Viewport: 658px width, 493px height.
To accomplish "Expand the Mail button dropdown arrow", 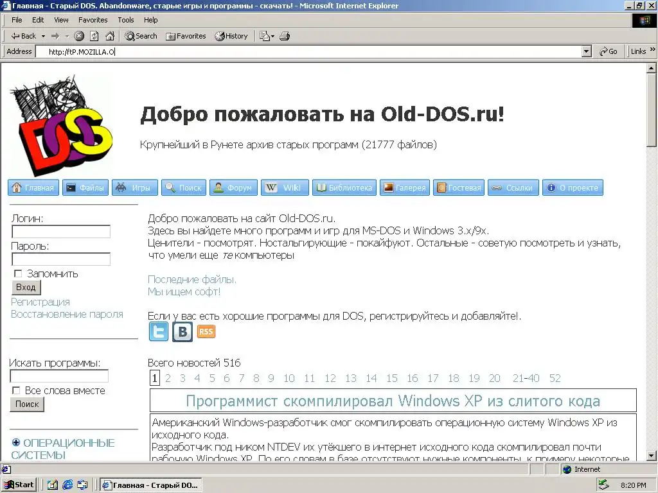I will (272, 37).
